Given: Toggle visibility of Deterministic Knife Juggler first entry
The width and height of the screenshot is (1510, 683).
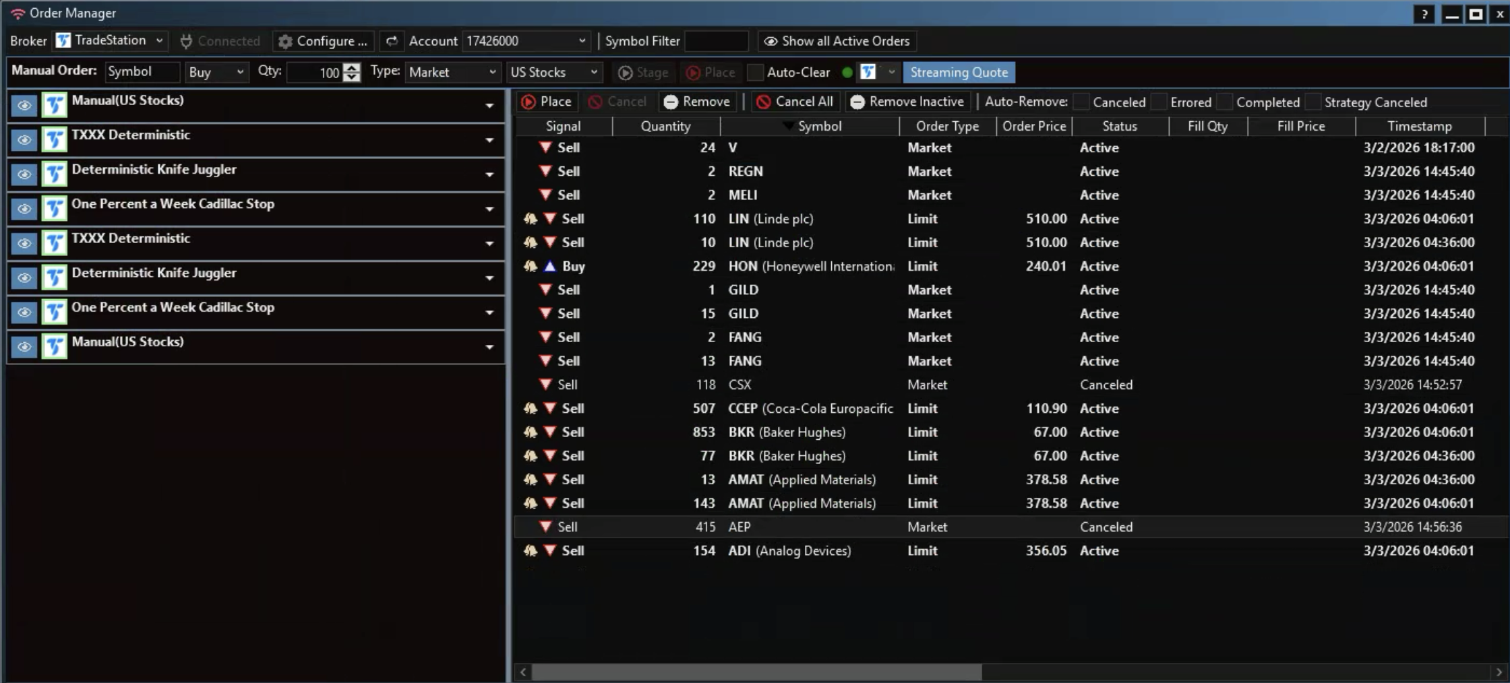Looking at the screenshot, I should click(x=24, y=174).
